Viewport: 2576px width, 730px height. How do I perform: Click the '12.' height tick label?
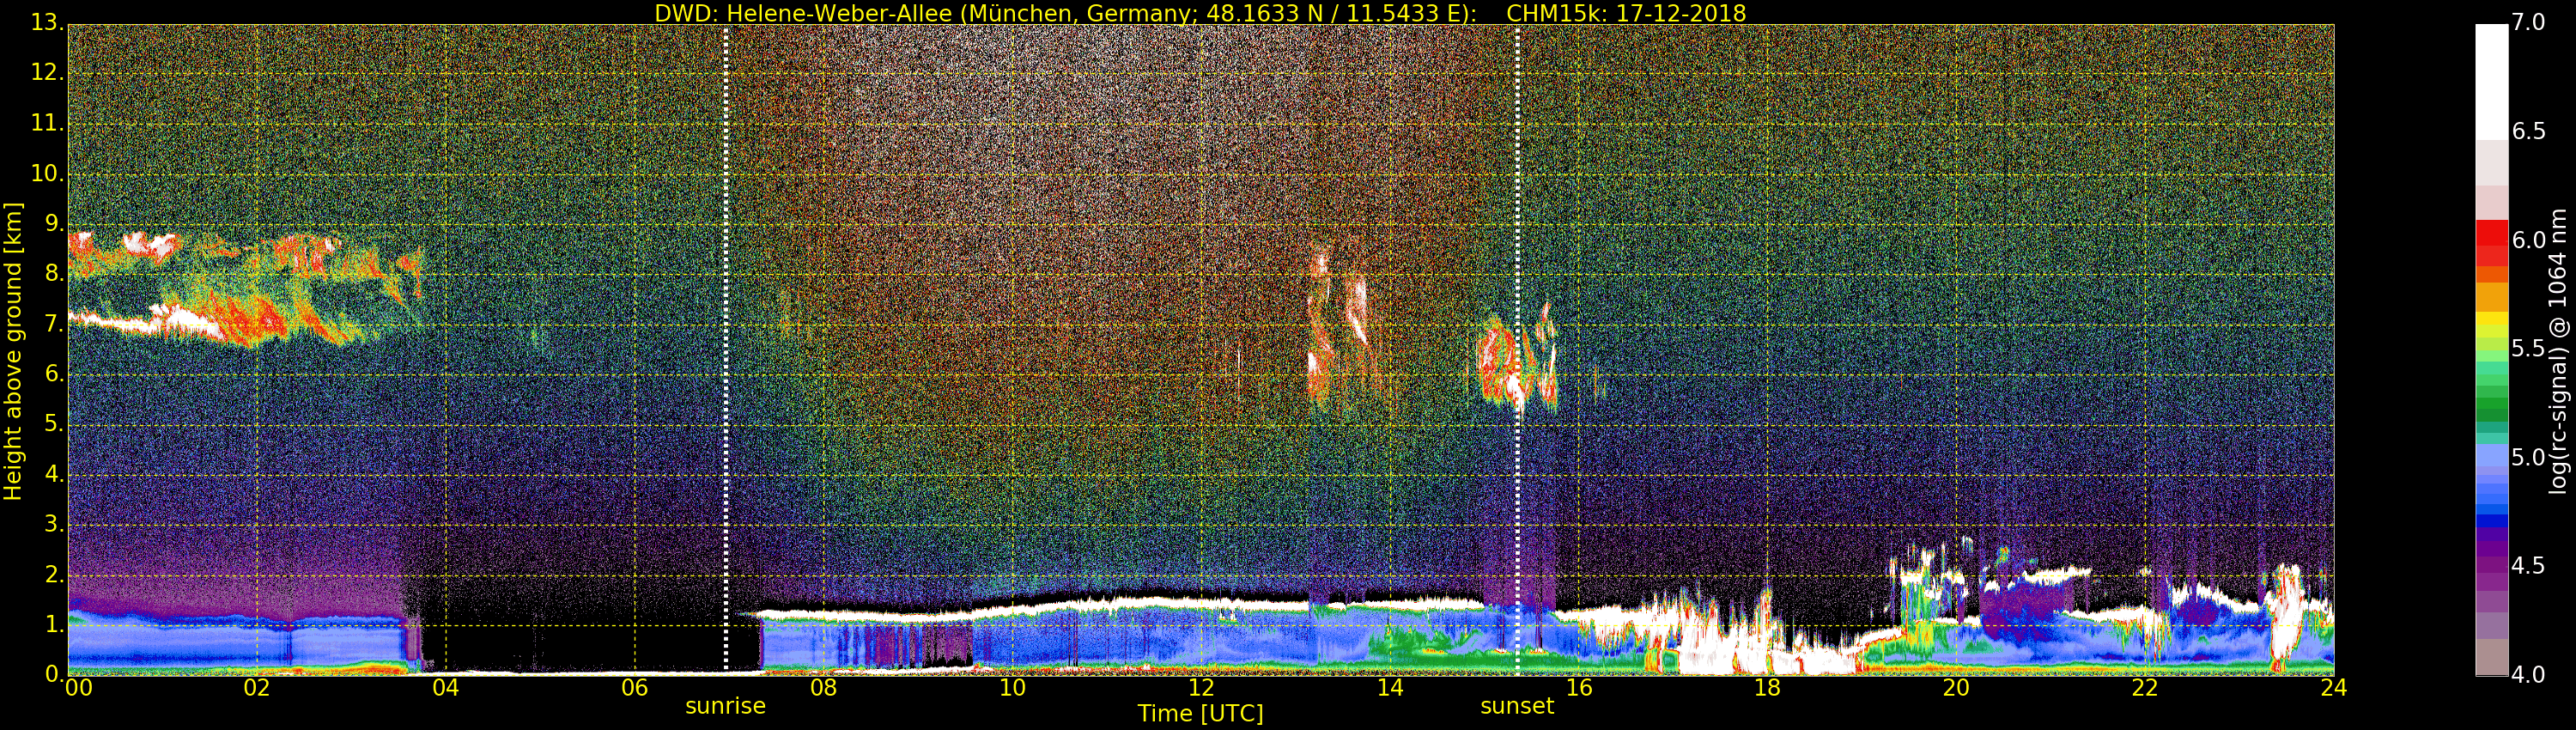47,72
